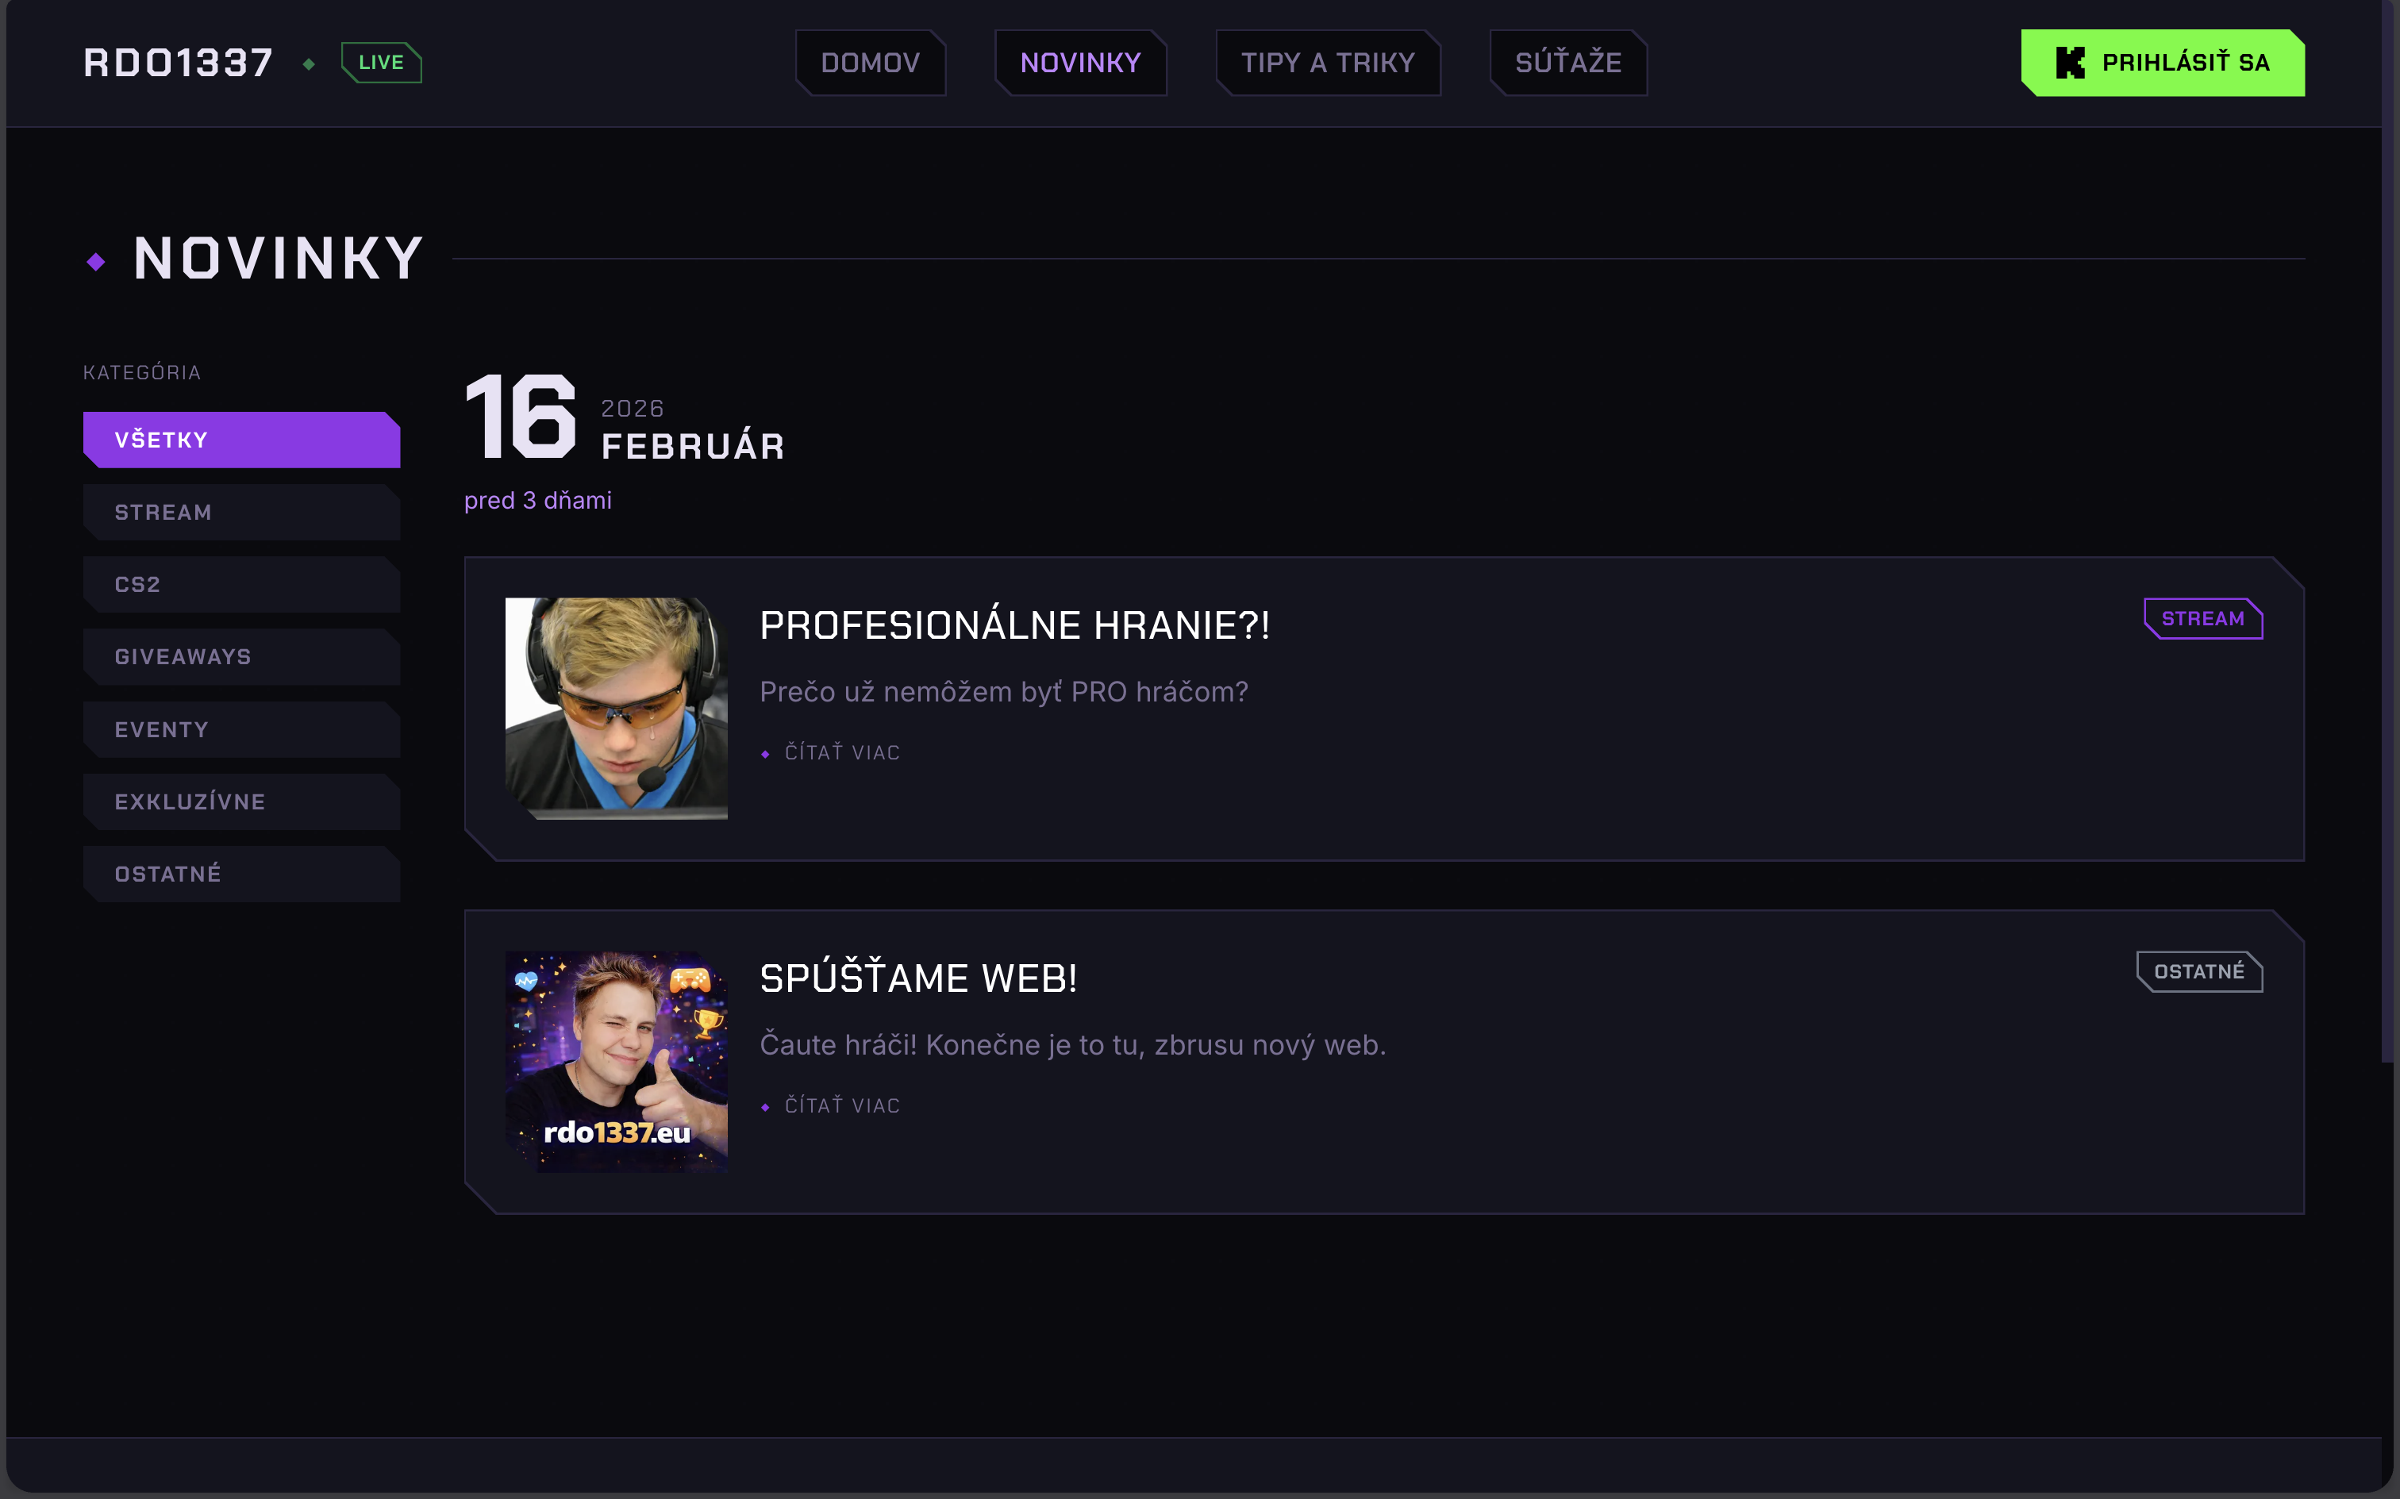
Task: Open ČÍTAŤ VIAC on Profesionálne hranie article
Action: tap(841, 752)
